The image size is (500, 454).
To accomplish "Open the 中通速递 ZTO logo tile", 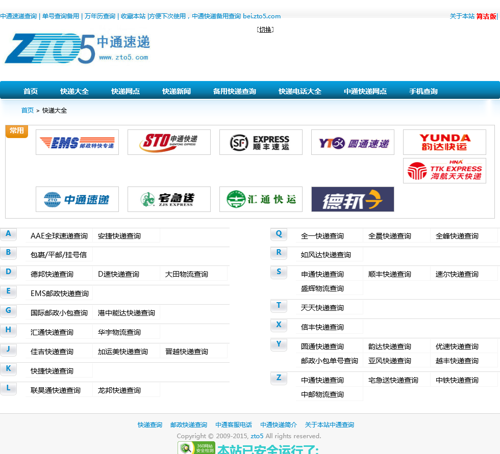I will [77, 199].
